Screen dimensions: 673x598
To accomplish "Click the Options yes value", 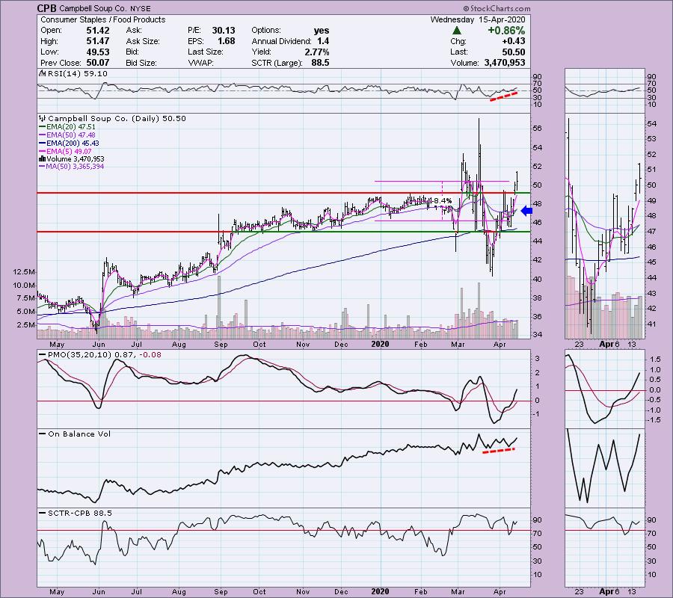I will [322, 31].
